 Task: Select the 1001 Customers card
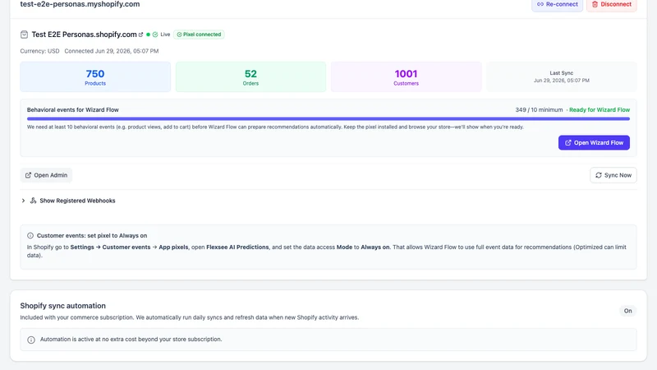pos(406,76)
